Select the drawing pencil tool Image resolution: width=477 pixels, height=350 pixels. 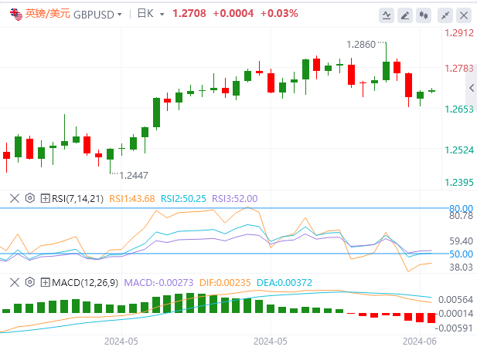point(405,15)
